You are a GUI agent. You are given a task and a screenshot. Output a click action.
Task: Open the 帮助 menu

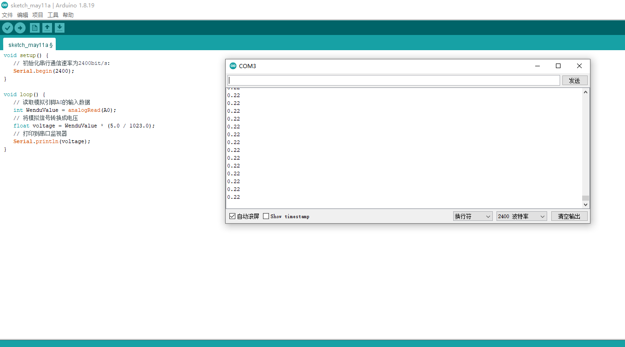point(68,15)
